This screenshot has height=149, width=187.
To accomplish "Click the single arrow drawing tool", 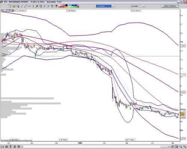I will (x=45, y=6).
